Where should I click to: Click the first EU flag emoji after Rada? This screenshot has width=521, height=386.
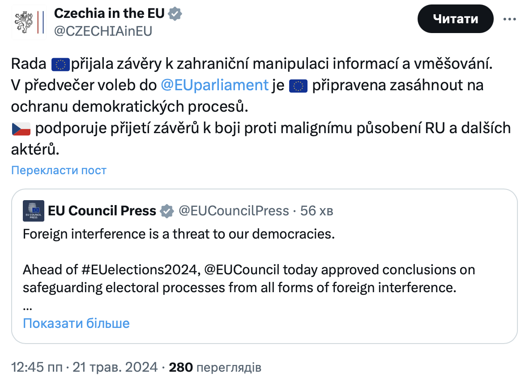coord(60,64)
